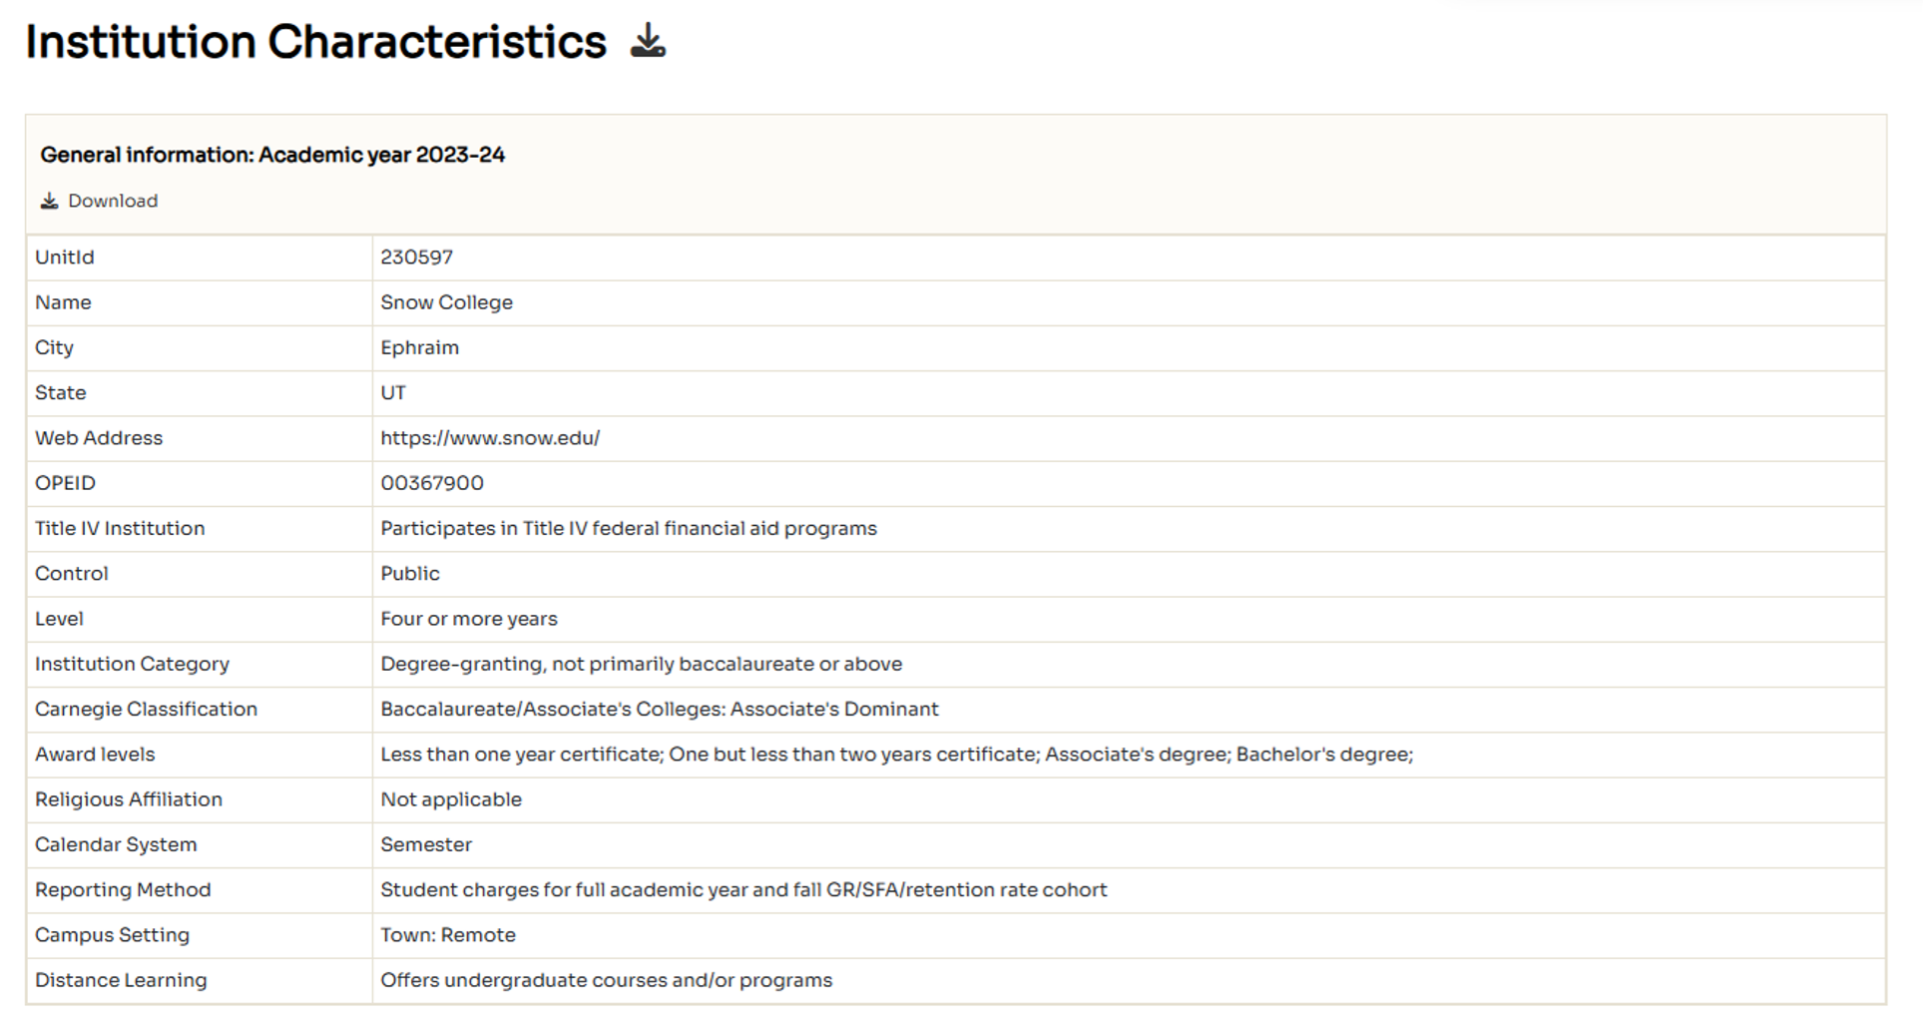The width and height of the screenshot is (1924, 1030).
Task: Click the Distance Learning row
Action: click(606, 979)
